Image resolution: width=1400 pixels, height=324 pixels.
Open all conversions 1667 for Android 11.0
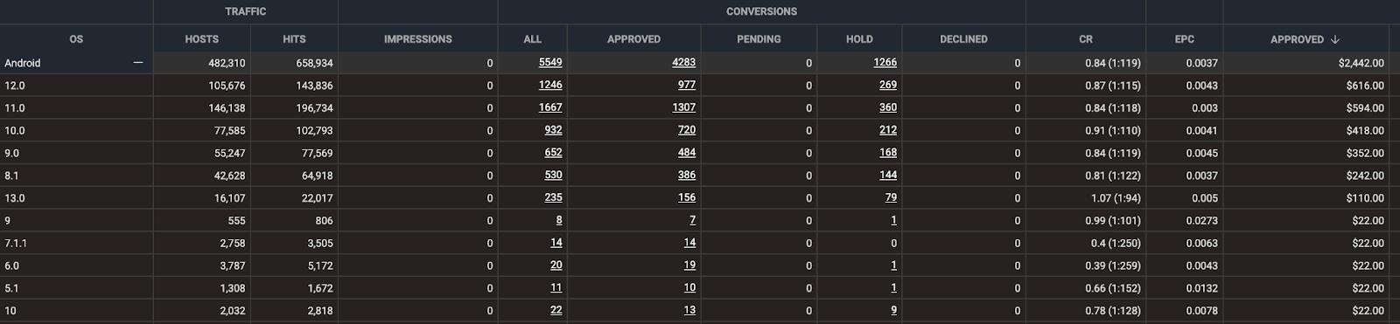[x=550, y=107]
